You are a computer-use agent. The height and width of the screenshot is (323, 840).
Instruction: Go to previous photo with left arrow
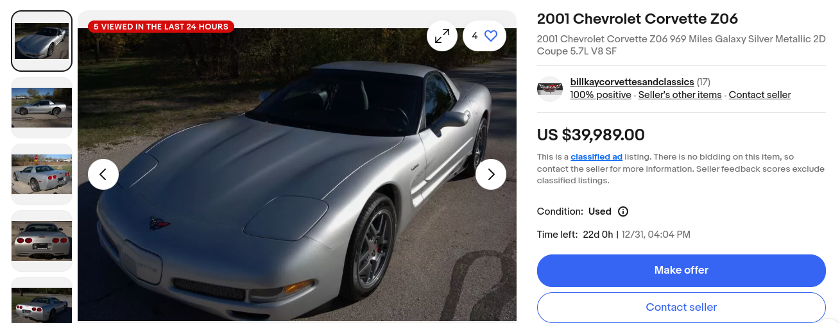point(103,174)
